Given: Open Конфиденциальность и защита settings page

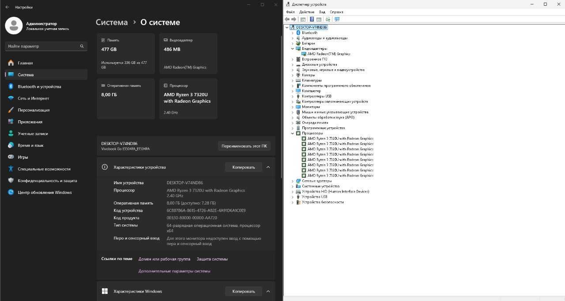Looking at the screenshot, I should [46, 181].
